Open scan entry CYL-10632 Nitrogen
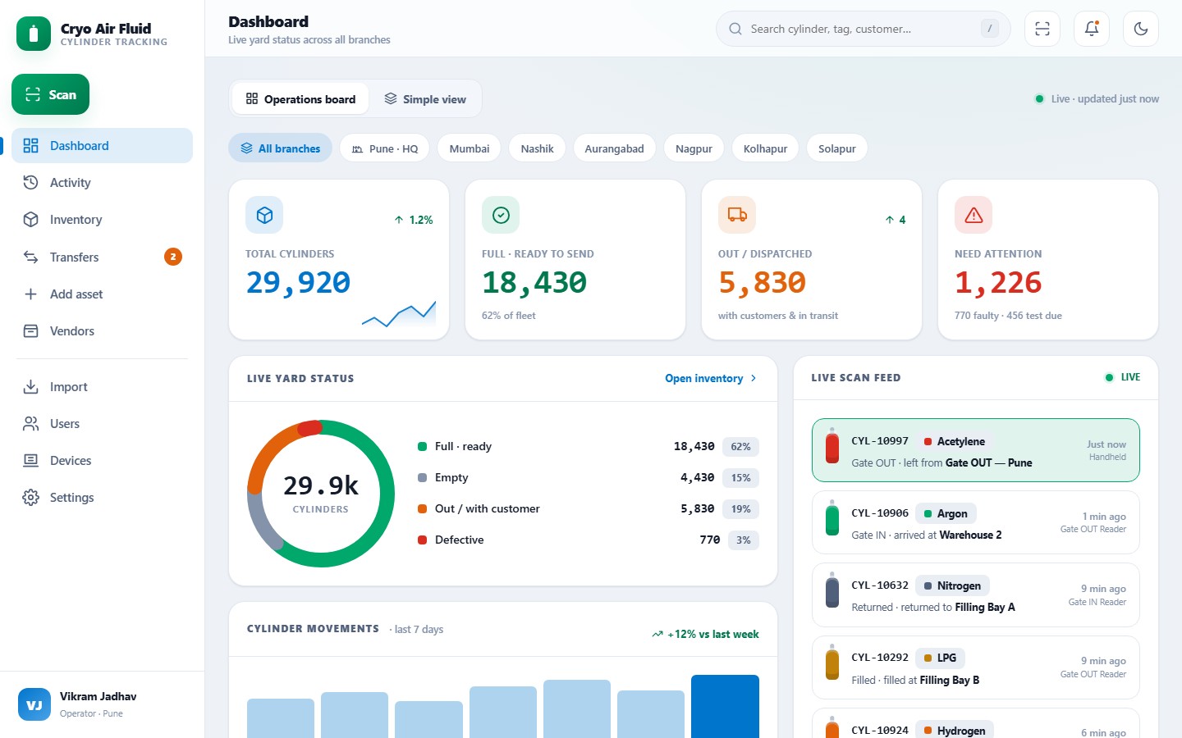The width and height of the screenshot is (1182, 738). pos(976,594)
